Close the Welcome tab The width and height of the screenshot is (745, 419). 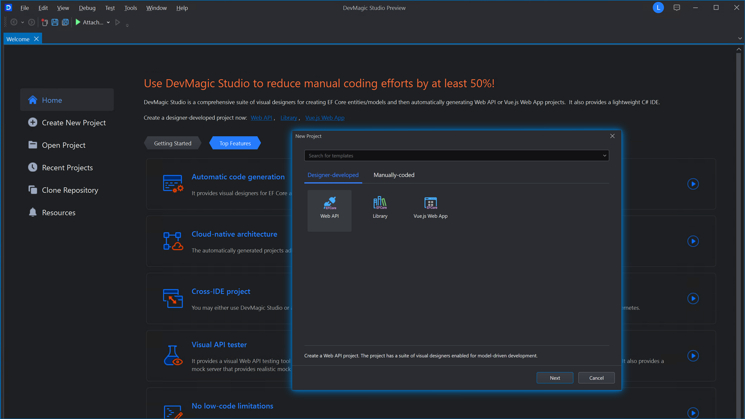36,39
